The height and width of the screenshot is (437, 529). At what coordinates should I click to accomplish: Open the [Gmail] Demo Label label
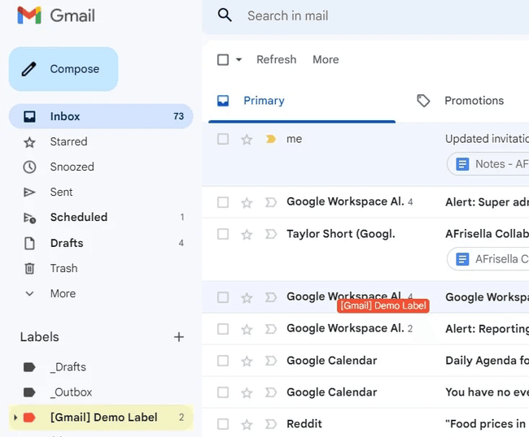point(101,418)
